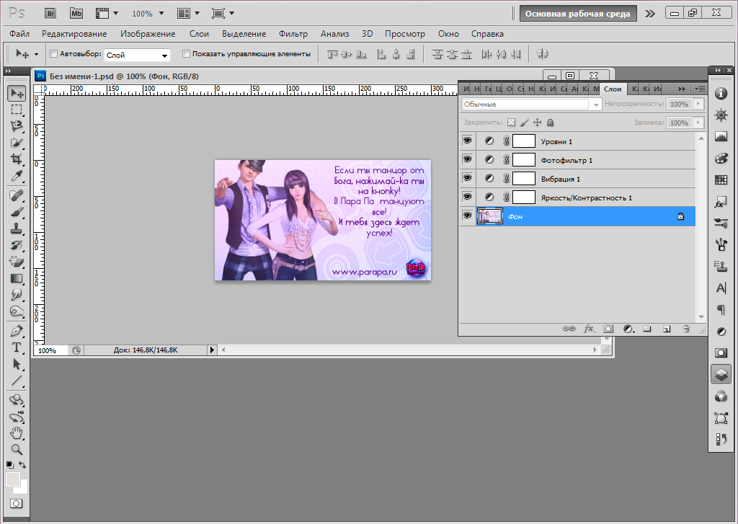Hide the Уровни 1 layer
The width and height of the screenshot is (738, 524).
[467, 141]
